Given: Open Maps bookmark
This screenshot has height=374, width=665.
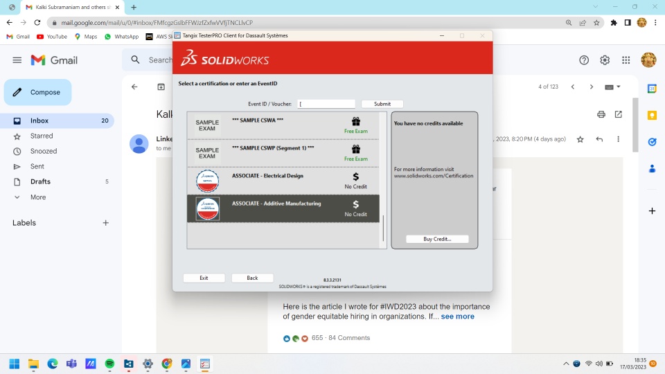Looking at the screenshot, I should (x=86, y=37).
